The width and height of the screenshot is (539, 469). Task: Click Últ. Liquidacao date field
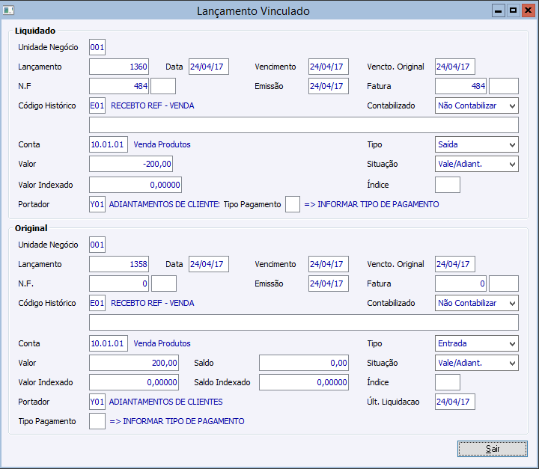(x=455, y=402)
